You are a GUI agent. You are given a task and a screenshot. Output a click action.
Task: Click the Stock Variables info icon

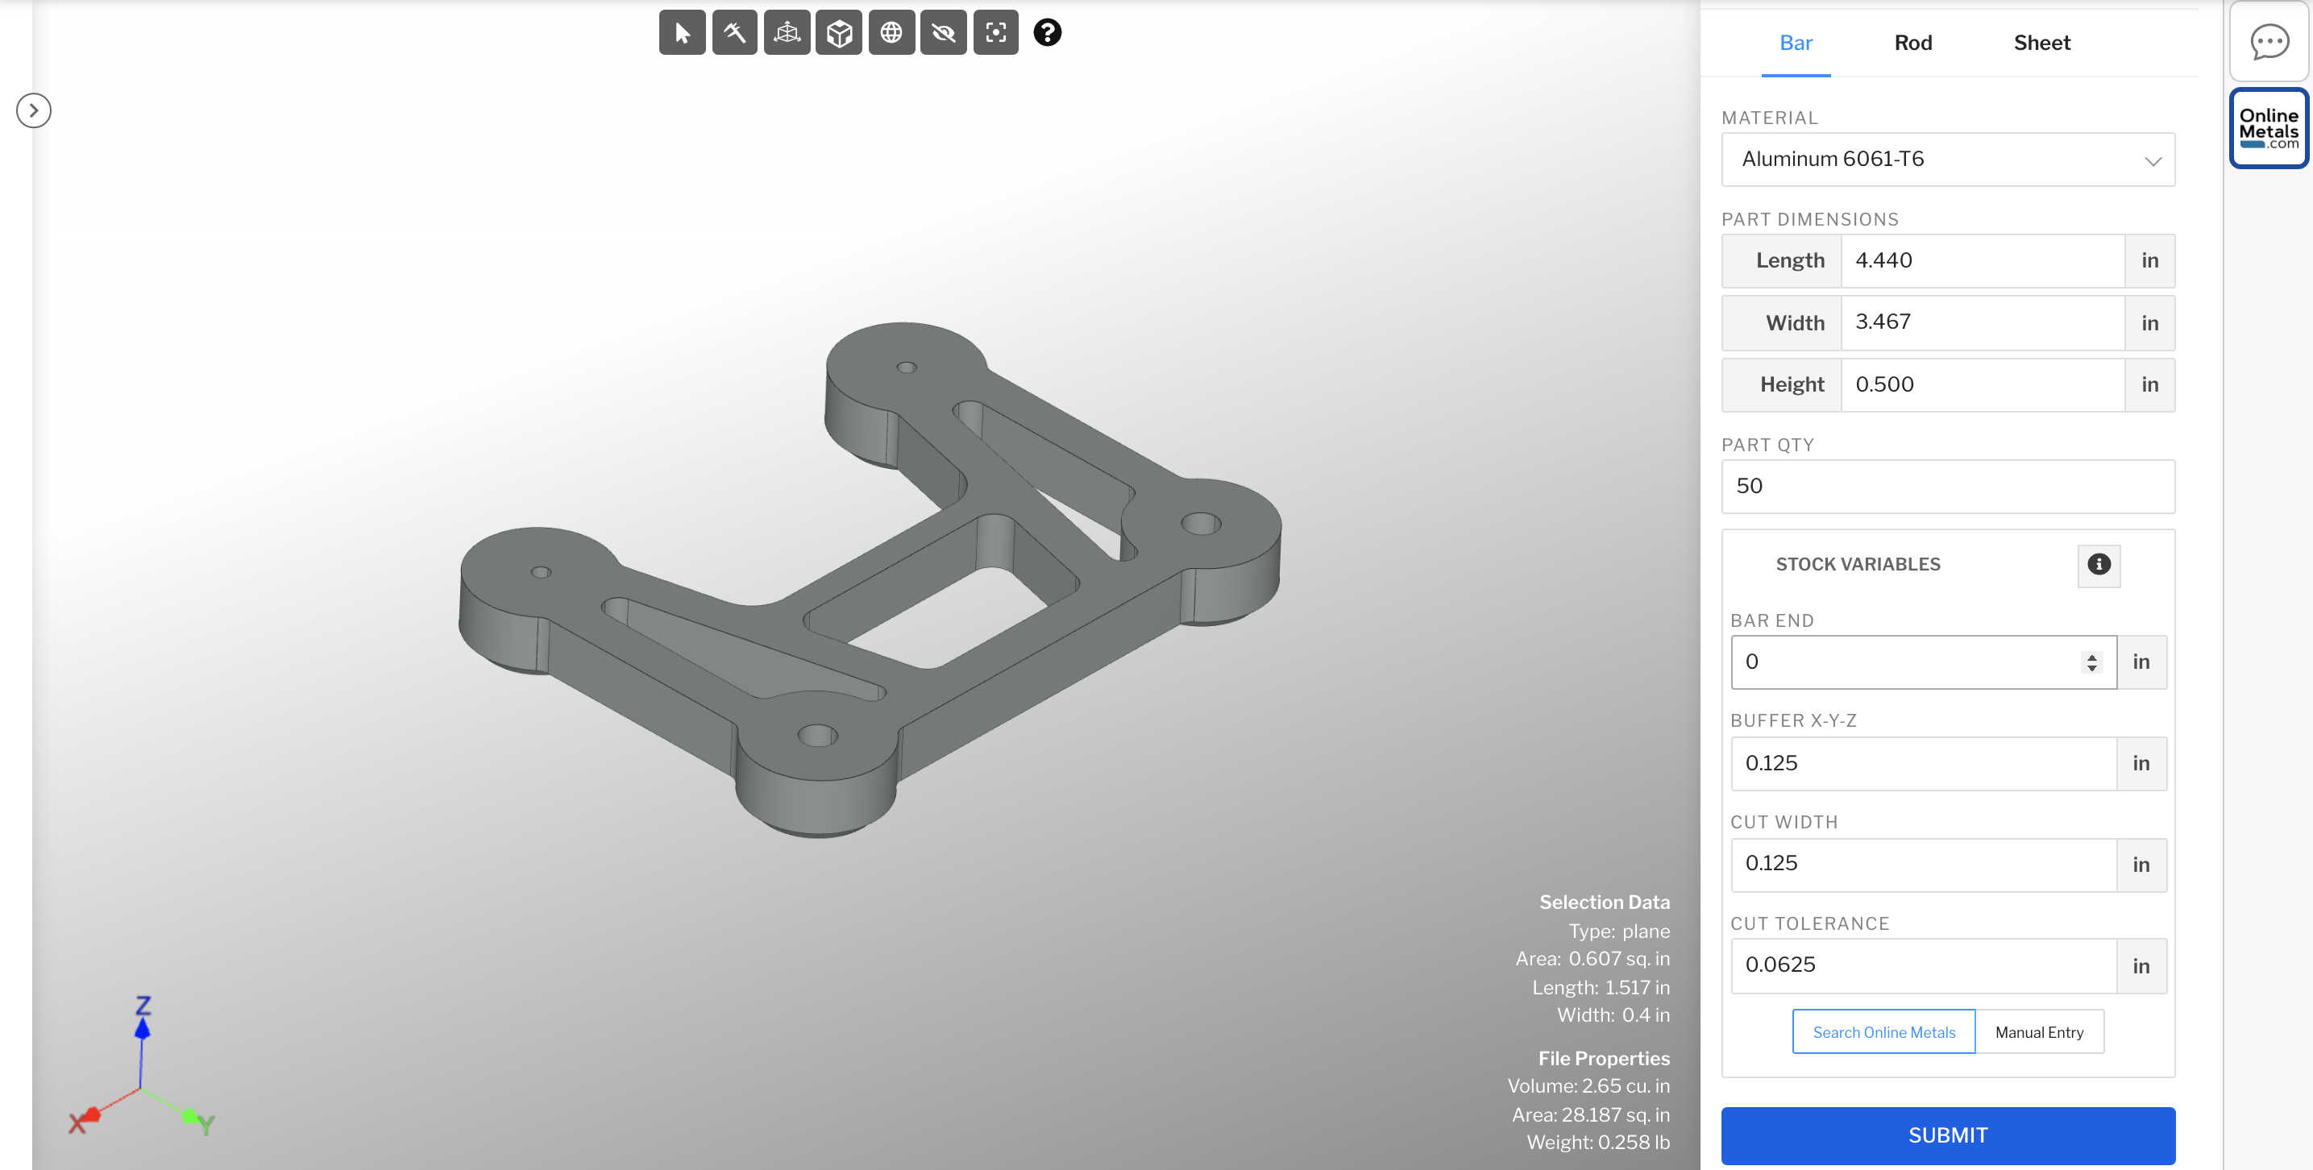coord(2099,566)
